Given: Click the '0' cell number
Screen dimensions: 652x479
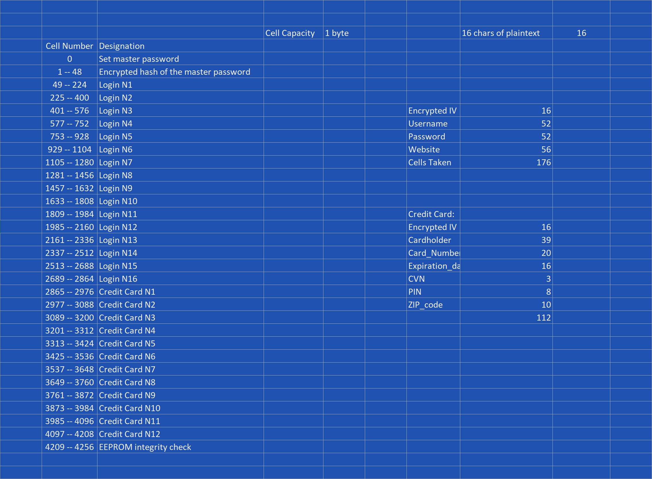Looking at the screenshot, I should (x=70, y=59).
